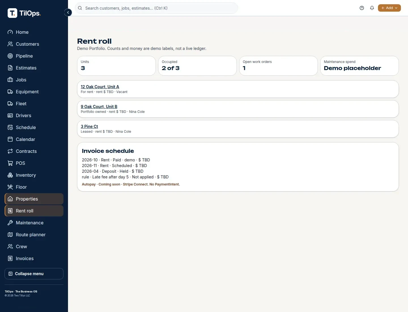Click the TilOps logo icon

pos(12,13)
